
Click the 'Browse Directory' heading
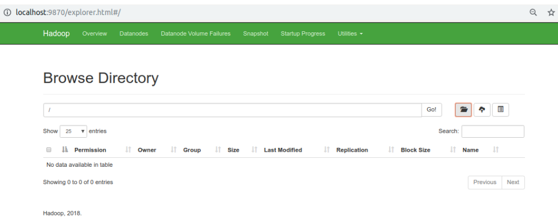click(x=101, y=78)
